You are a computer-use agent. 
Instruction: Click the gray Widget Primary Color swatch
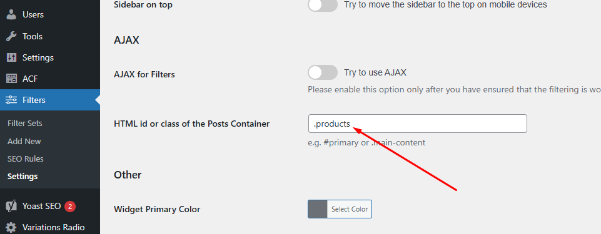[318, 209]
